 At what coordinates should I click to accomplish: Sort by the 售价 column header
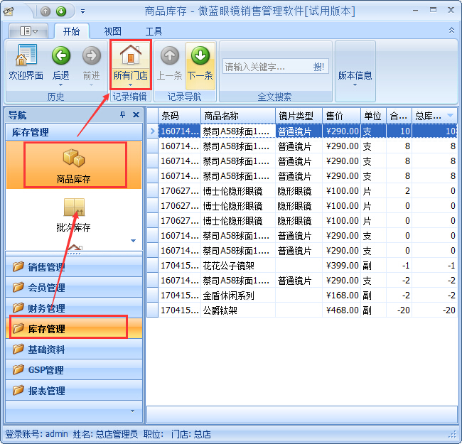pos(341,116)
